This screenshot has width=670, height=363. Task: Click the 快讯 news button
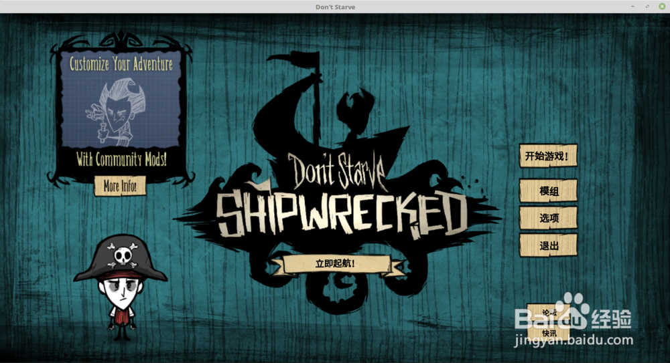549,333
